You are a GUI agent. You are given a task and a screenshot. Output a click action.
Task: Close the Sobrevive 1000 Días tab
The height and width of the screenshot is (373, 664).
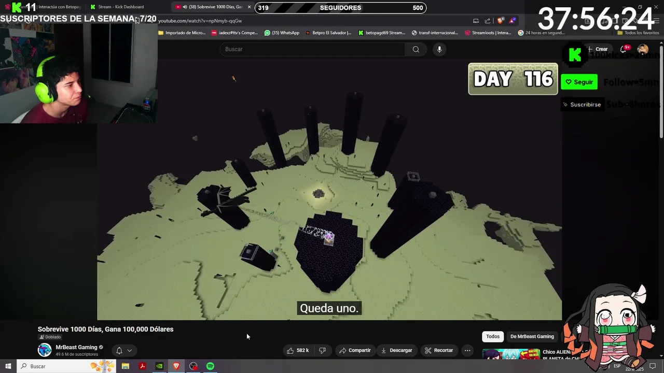pyautogui.click(x=250, y=7)
